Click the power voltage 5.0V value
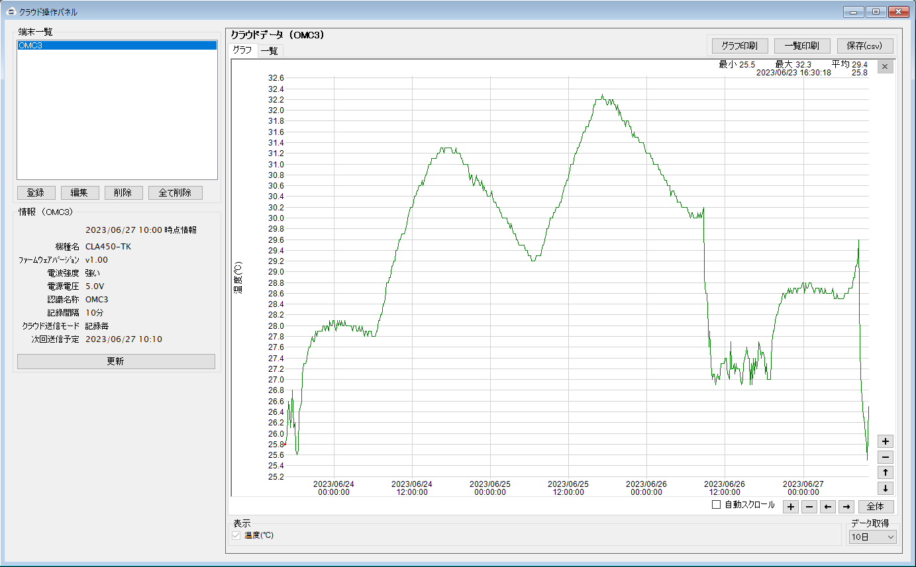916x567 pixels. (95, 286)
